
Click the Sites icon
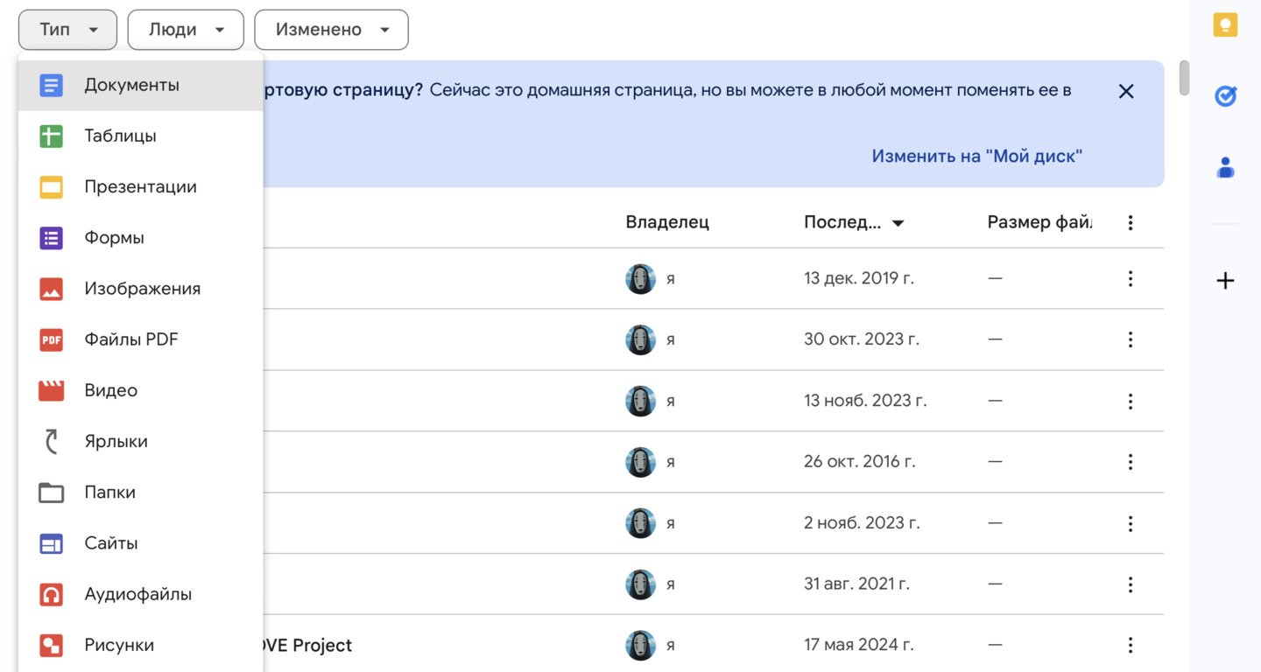52,543
